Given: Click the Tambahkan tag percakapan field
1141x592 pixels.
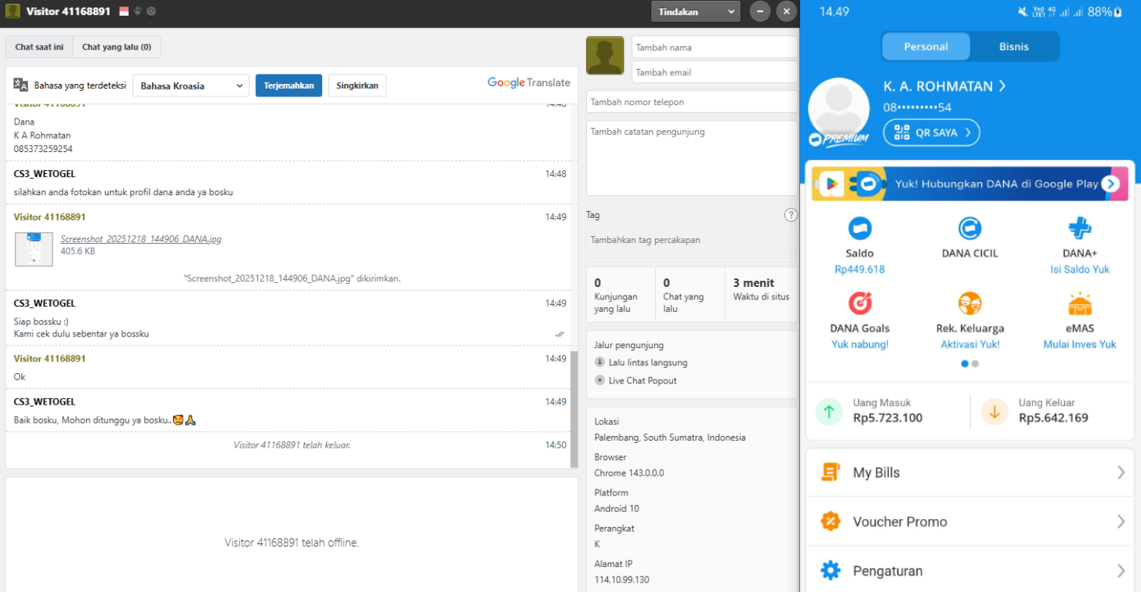Looking at the screenshot, I should (691, 240).
